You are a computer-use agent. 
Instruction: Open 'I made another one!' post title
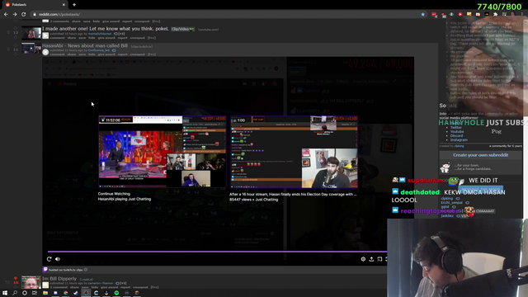[106, 29]
